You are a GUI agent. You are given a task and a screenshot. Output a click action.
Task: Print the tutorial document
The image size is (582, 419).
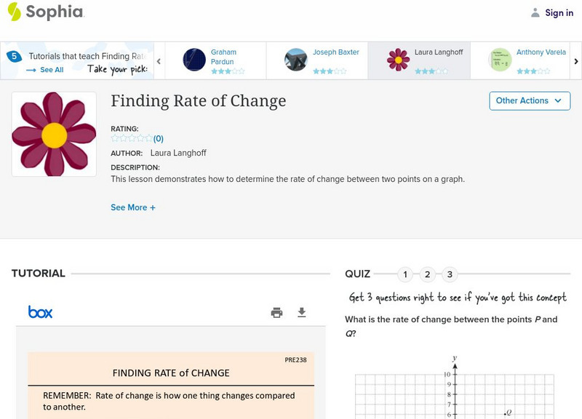[276, 313]
